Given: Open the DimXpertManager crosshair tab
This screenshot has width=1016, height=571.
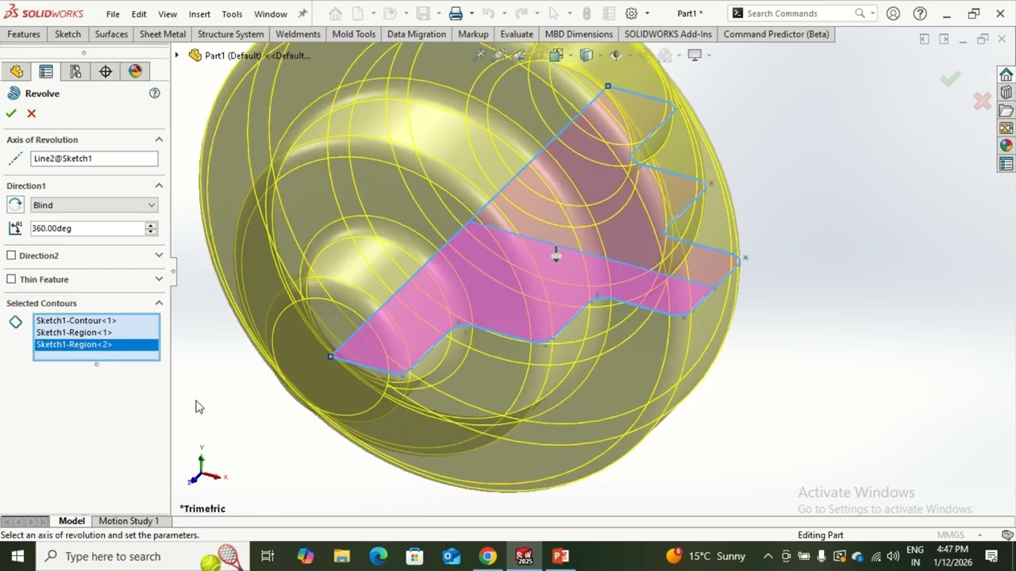Looking at the screenshot, I should coord(106,71).
